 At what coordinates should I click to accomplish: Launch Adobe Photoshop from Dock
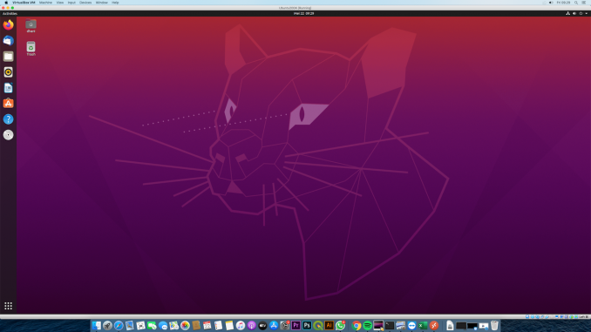(307, 326)
